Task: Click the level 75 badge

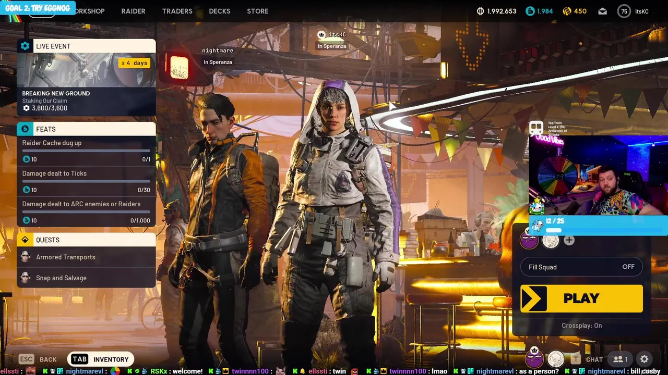Action: pos(624,11)
